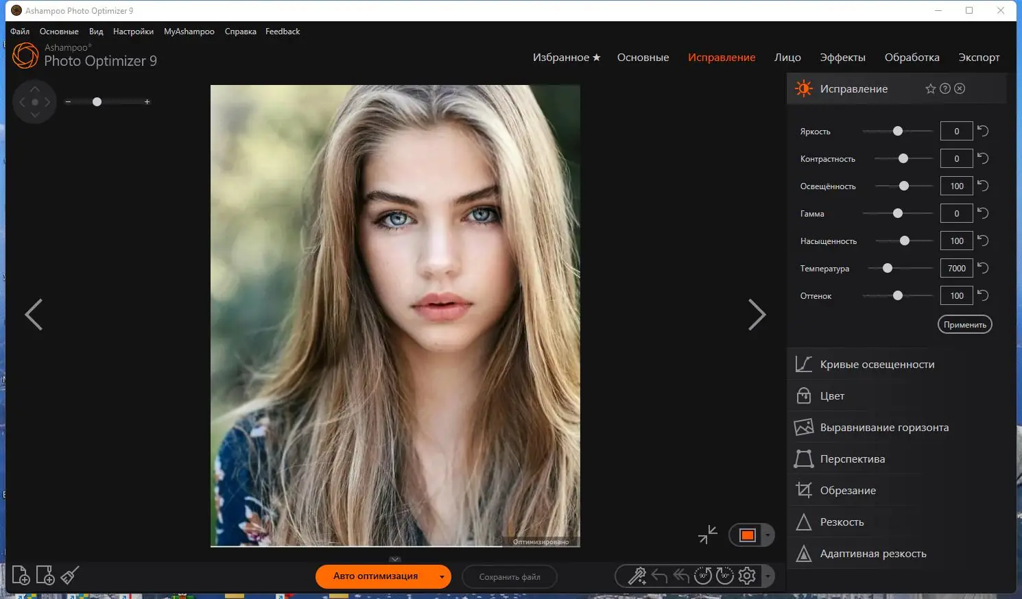
Task: Click the zoom-in plus icon
Action: click(x=147, y=102)
